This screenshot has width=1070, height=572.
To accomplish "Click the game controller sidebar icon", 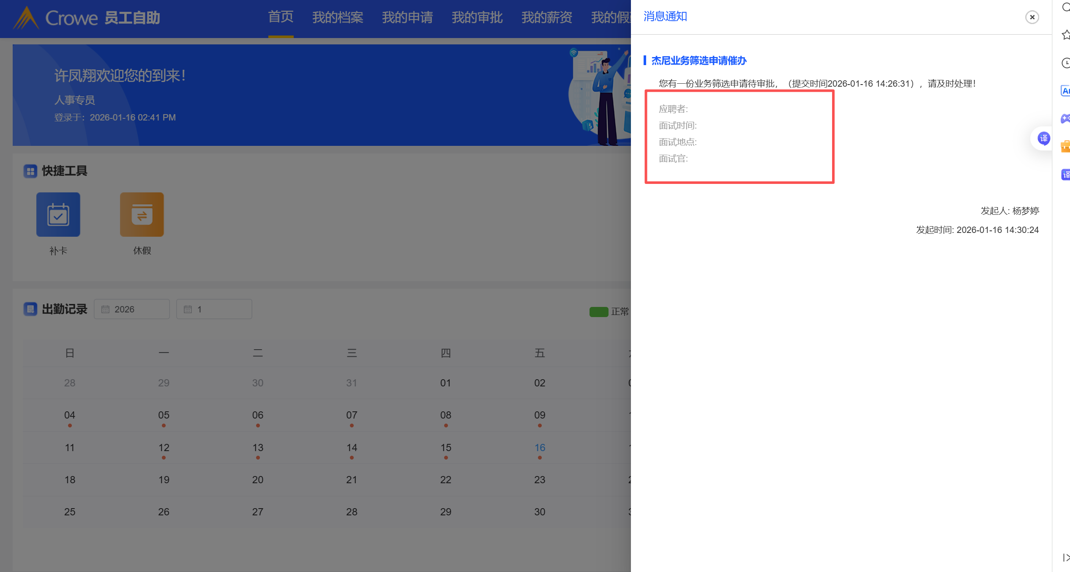I will pyautogui.click(x=1065, y=118).
